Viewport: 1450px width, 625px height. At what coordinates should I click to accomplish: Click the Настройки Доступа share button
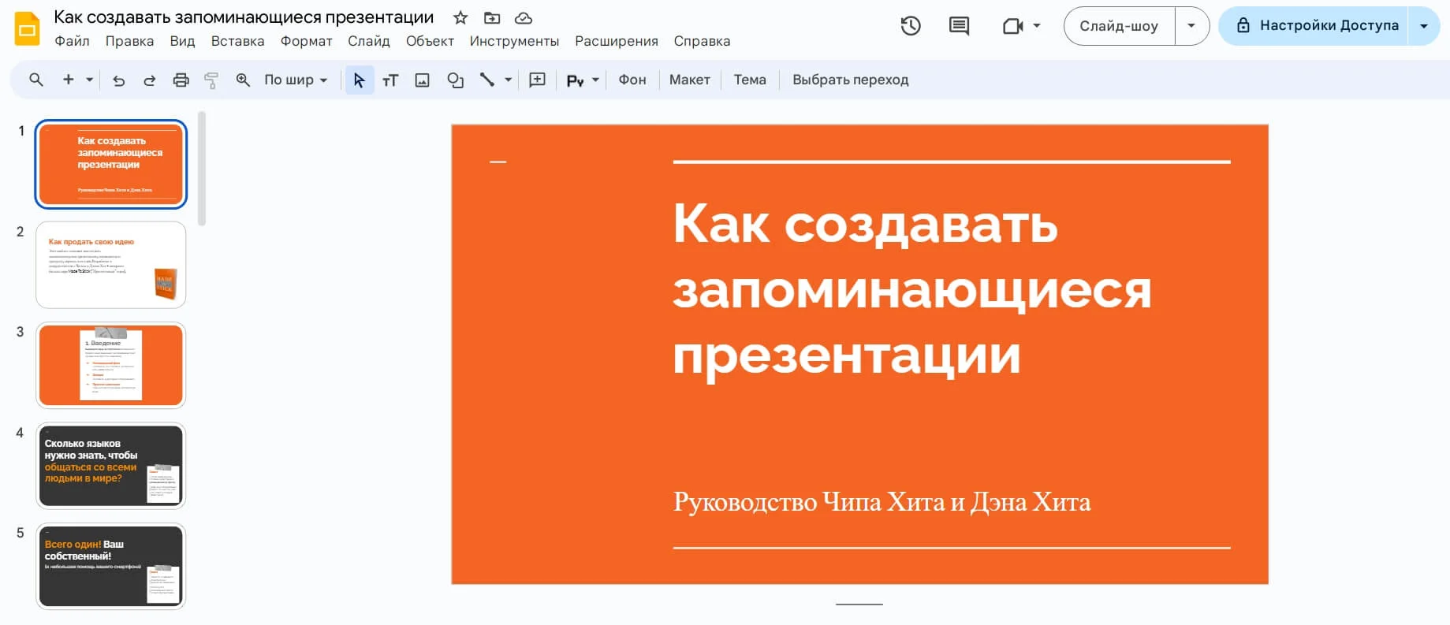(x=1318, y=25)
